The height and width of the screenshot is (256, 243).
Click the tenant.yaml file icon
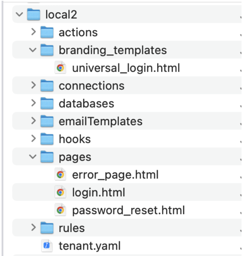[47, 246]
